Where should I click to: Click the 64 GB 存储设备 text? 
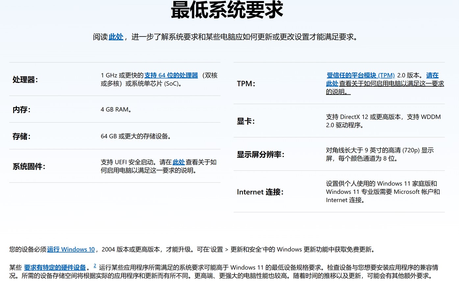[136, 136]
